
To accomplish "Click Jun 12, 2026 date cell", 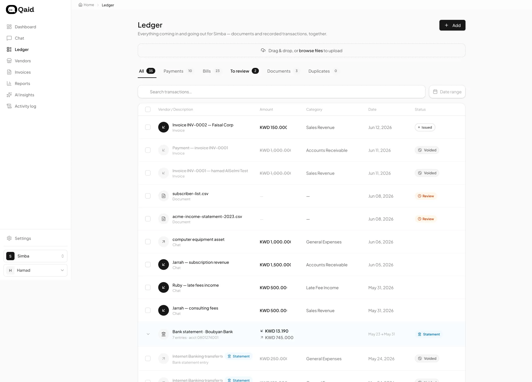I will (x=380, y=127).
